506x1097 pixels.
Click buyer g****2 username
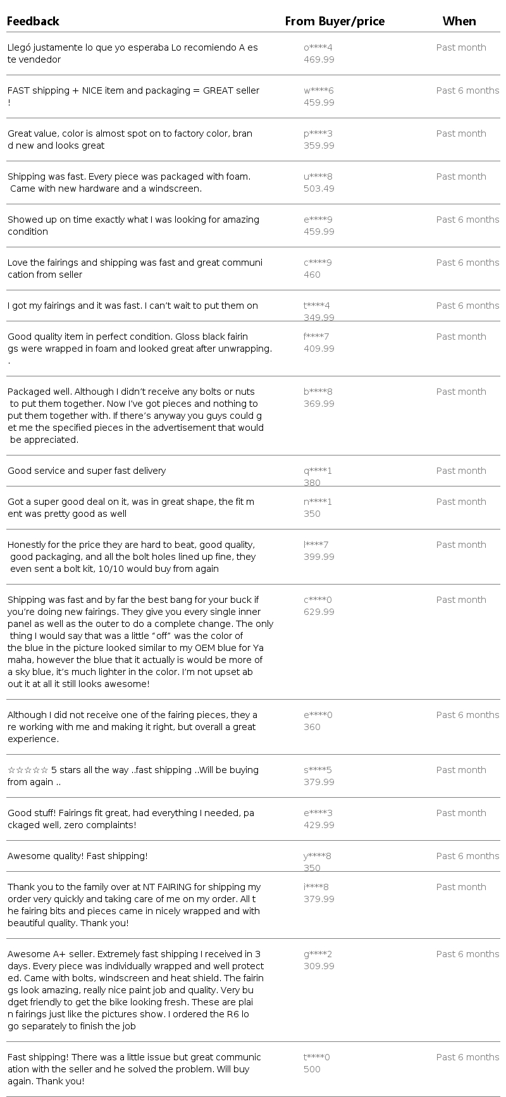318,954
